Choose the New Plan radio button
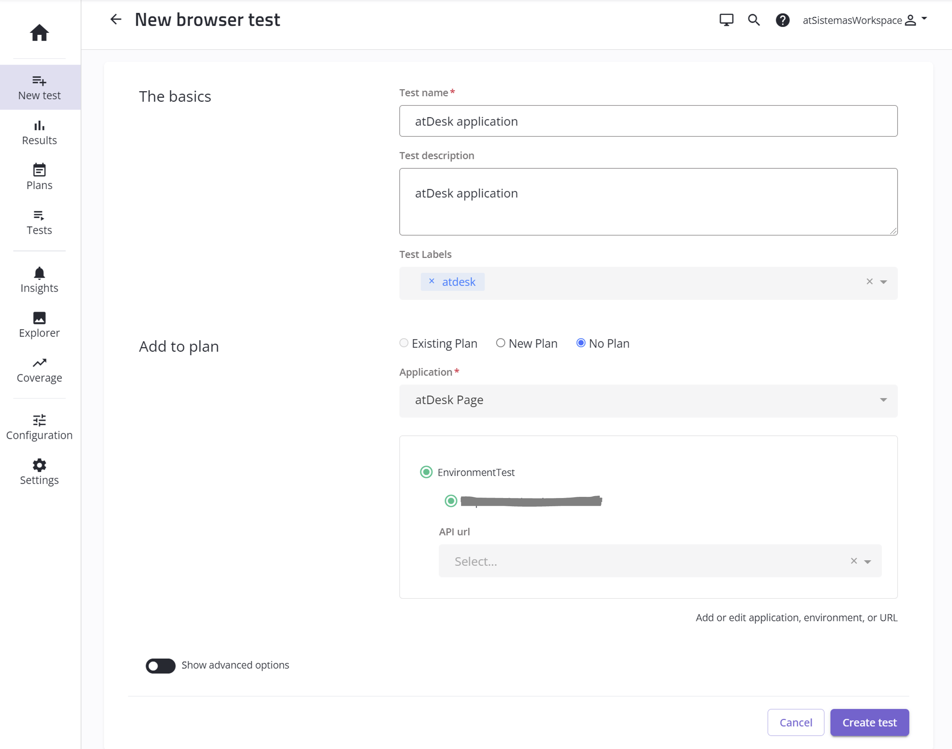 click(x=501, y=343)
